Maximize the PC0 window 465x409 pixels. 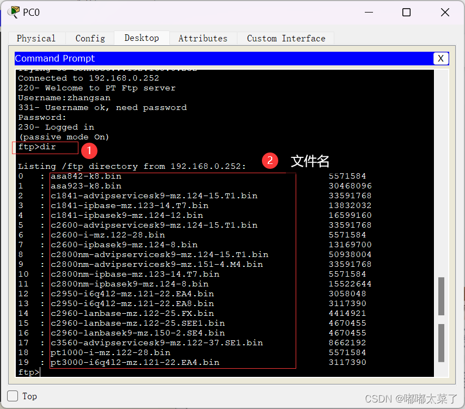click(x=406, y=13)
